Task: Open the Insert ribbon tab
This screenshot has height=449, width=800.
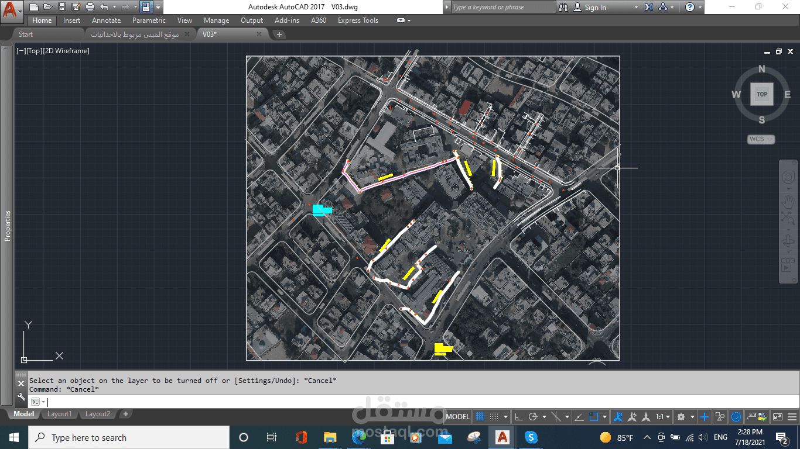Action: (72, 20)
